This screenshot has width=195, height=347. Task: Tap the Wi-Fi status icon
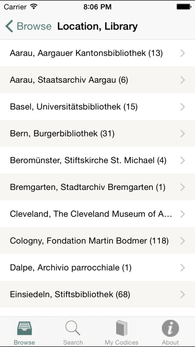(33, 6)
